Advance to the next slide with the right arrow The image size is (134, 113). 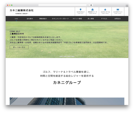[126, 40]
